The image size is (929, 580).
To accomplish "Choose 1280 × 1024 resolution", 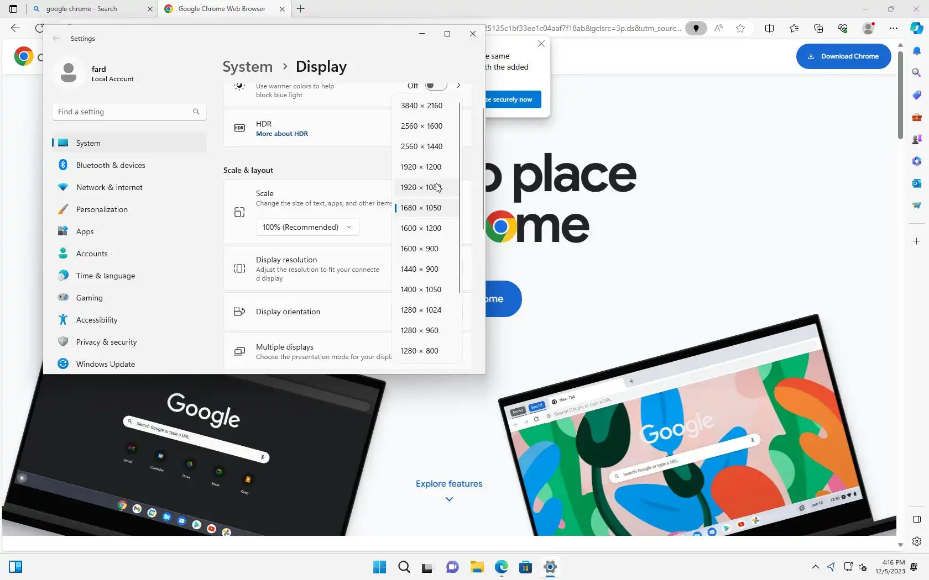I will 425,310.
